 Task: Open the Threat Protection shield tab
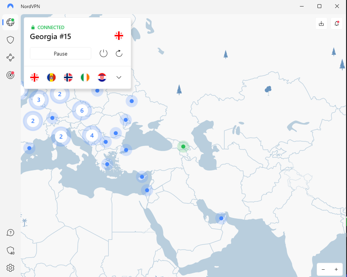[x=10, y=40]
